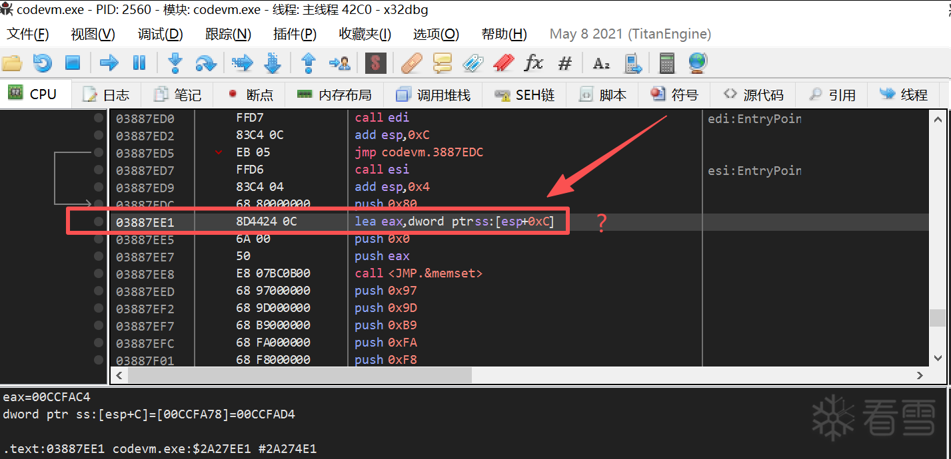Click the horizontal scrollbar thumb of disassembly
The height and width of the screenshot is (459, 951).
click(300, 375)
